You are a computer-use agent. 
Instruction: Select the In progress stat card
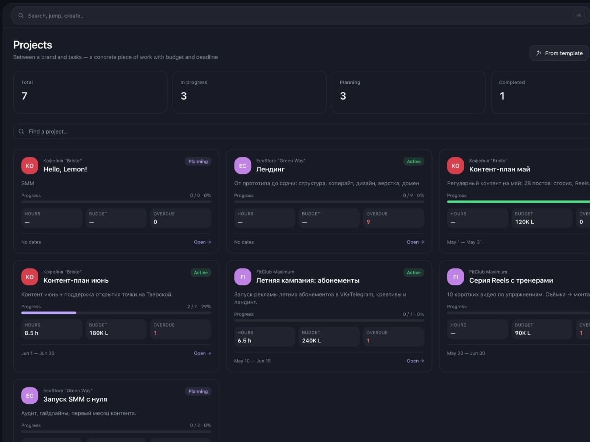(x=250, y=92)
